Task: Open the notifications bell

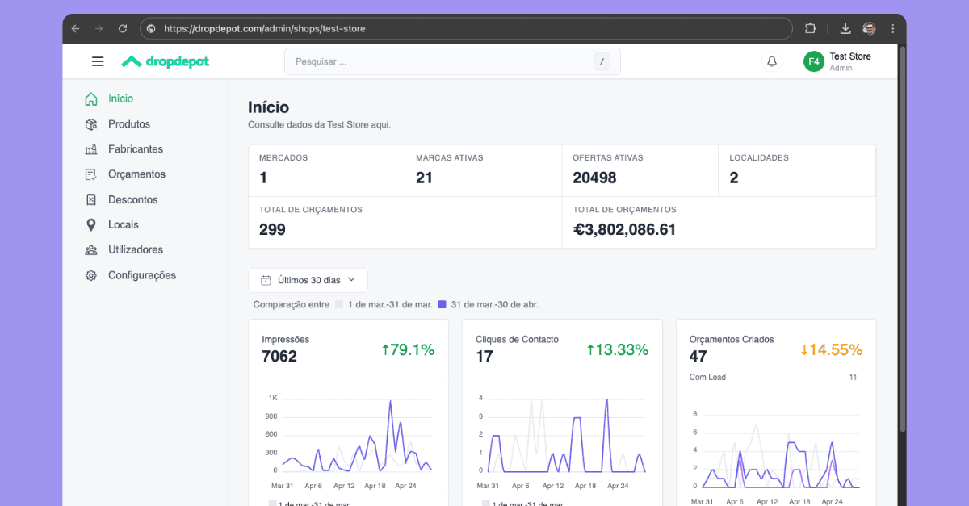Action: click(772, 61)
